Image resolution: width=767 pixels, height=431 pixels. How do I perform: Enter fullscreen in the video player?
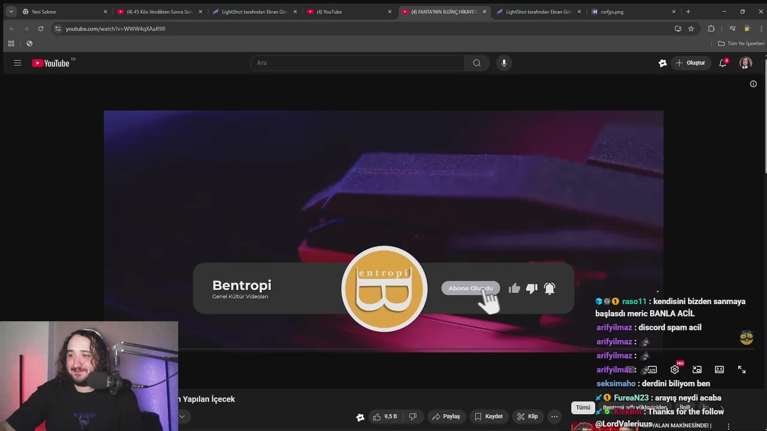click(x=742, y=370)
